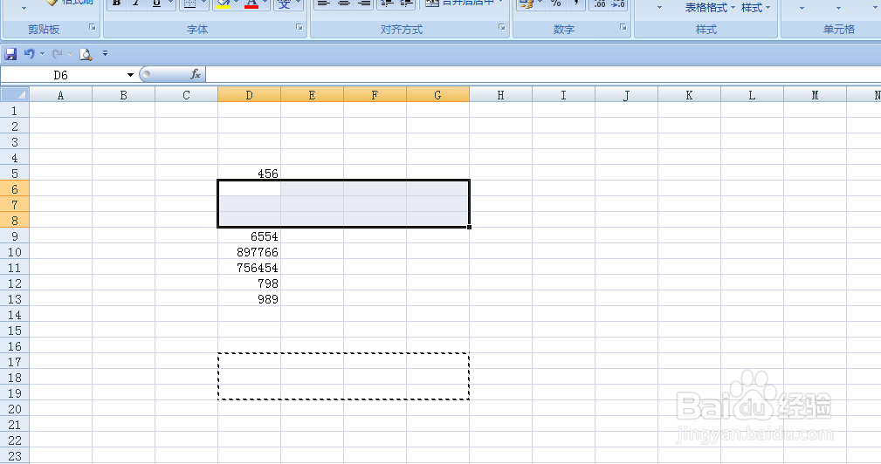881x464 pixels.
Task: Select entire sheet with corner button
Action: (x=15, y=94)
